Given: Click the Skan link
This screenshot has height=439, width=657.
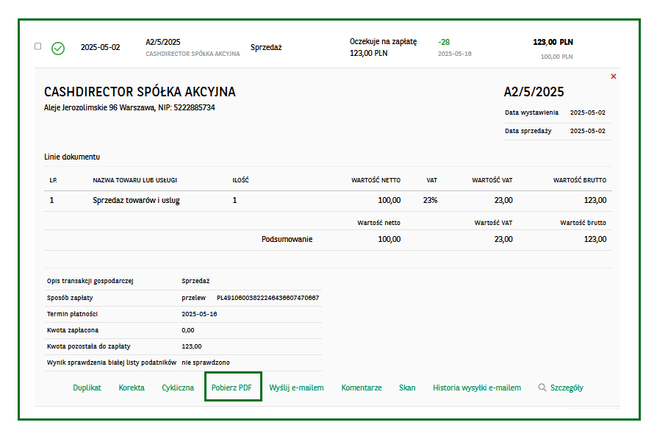Looking at the screenshot, I should click(x=407, y=388).
